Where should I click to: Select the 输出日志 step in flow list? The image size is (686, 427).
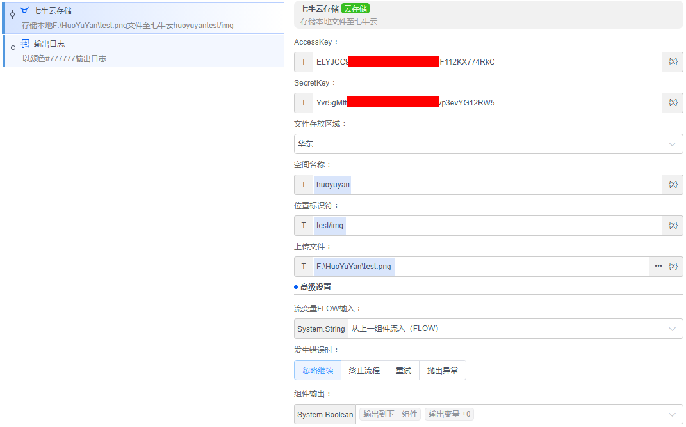click(x=49, y=44)
